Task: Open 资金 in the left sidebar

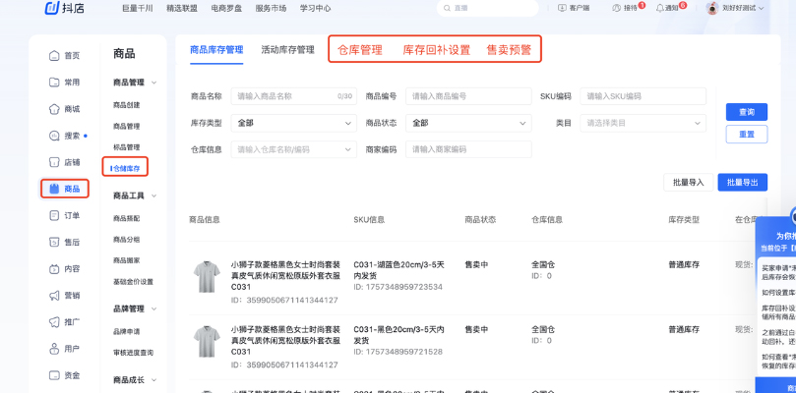Action: 65,375
